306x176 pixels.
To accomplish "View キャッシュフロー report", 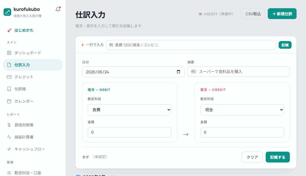I will (33, 149).
